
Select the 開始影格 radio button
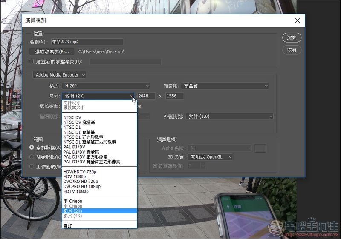32,157
